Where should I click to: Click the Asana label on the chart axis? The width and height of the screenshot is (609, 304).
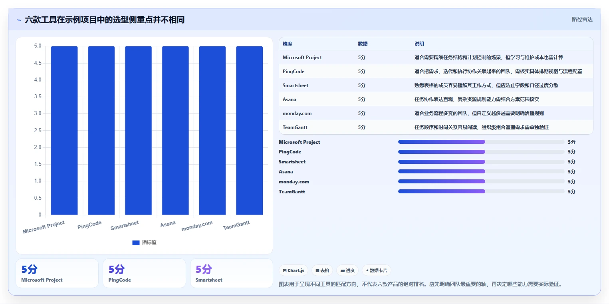click(x=168, y=224)
